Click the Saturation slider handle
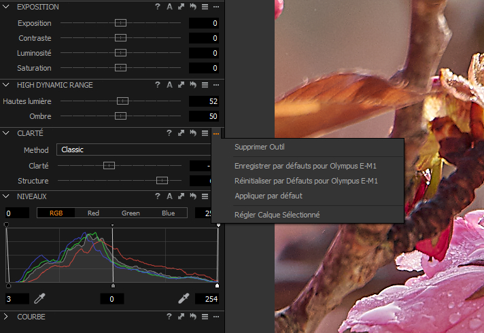484x333 pixels. click(120, 67)
